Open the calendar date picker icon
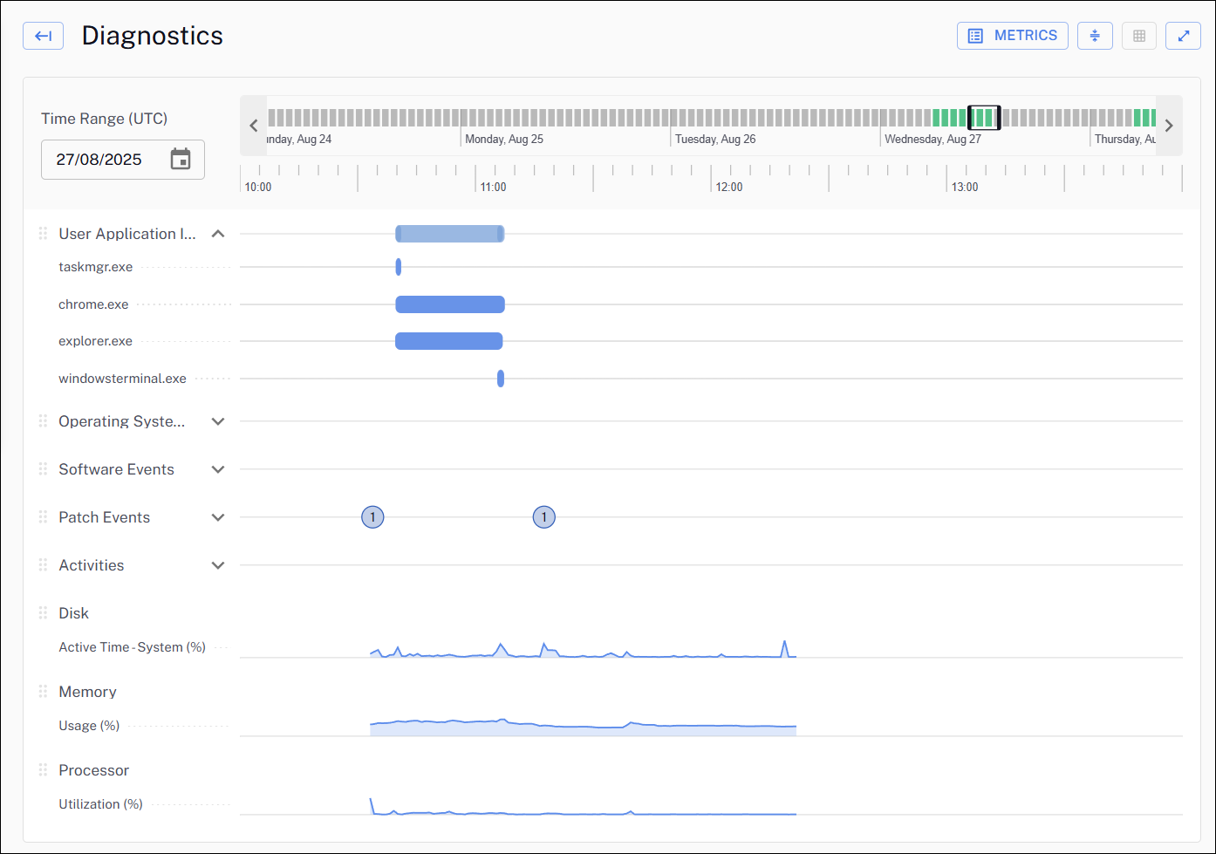This screenshot has width=1216, height=854. click(181, 160)
